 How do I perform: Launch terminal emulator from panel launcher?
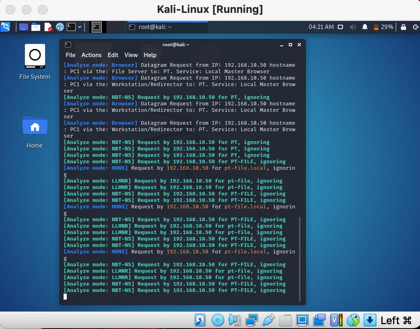click(71, 27)
